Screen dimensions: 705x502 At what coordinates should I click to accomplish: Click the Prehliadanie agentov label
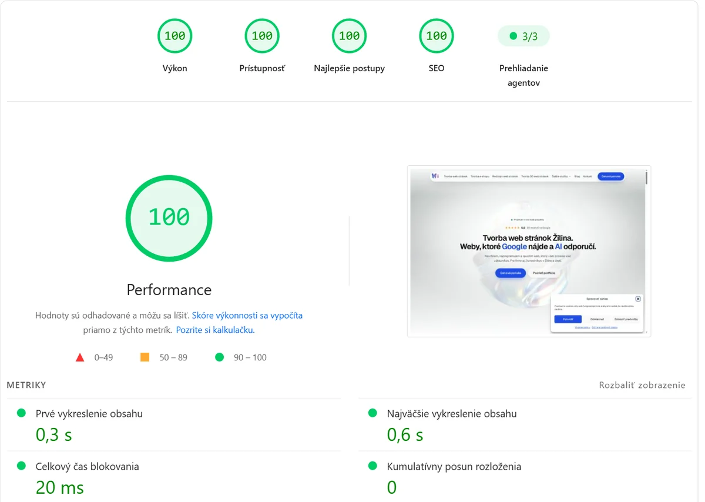point(523,76)
